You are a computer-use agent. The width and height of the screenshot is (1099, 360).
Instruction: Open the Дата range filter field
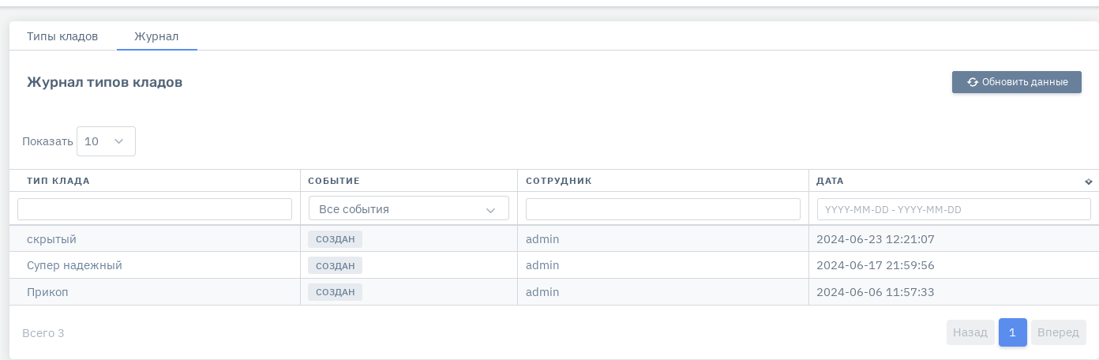pyautogui.click(x=954, y=209)
